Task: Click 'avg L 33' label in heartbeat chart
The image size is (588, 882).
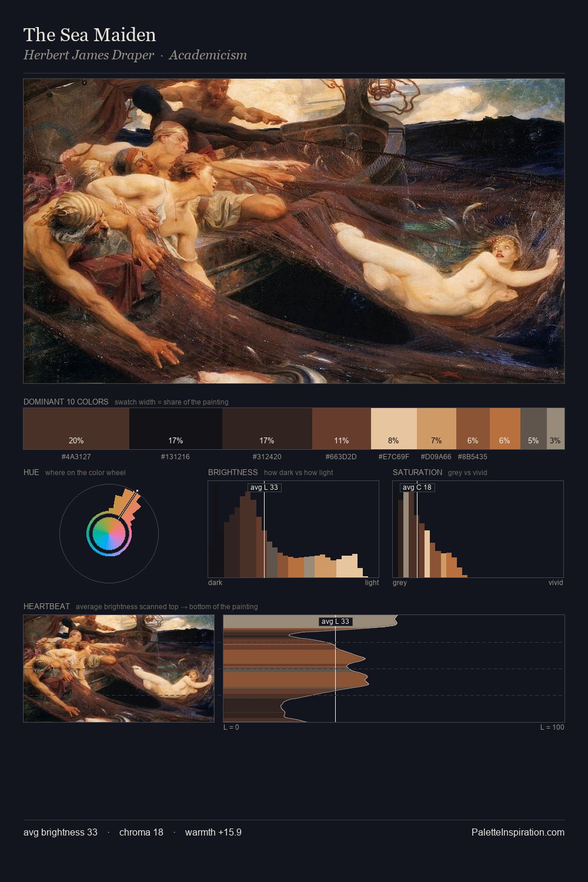Action: pyautogui.click(x=335, y=622)
